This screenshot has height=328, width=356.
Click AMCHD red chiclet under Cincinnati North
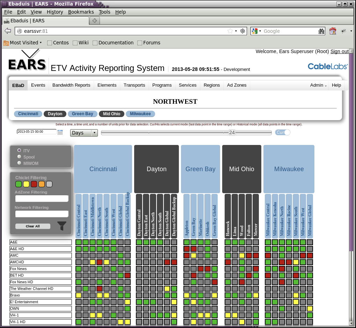[x=100, y=262]
